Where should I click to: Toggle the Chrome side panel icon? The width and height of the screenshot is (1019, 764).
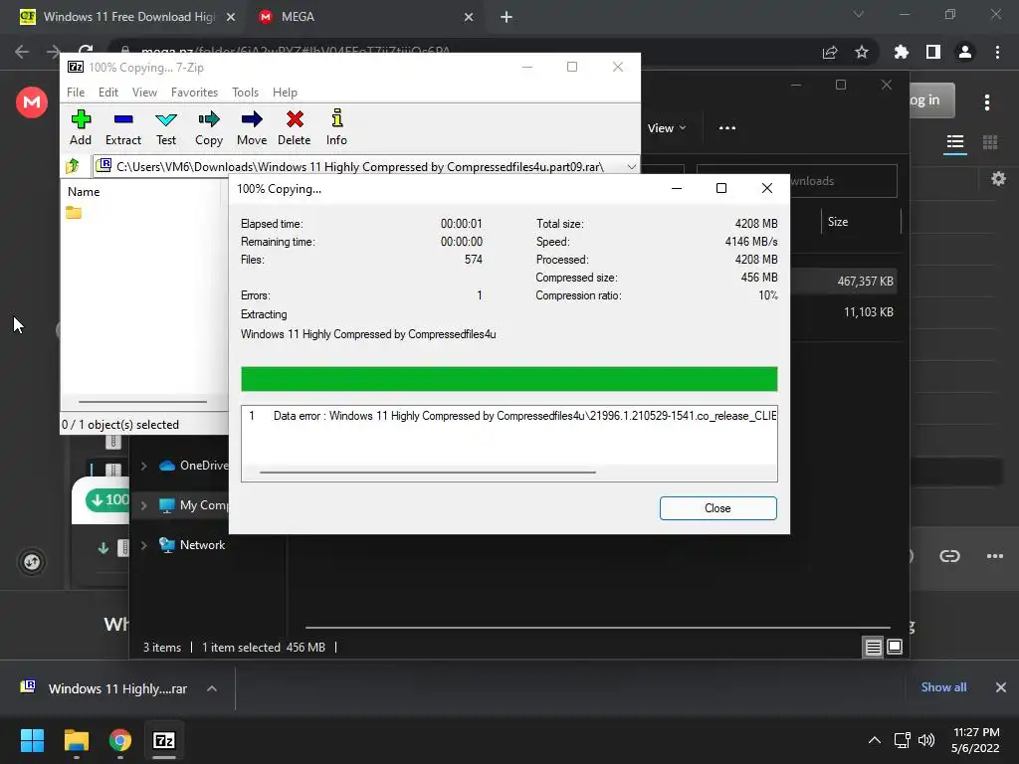[x=933, y=52]
